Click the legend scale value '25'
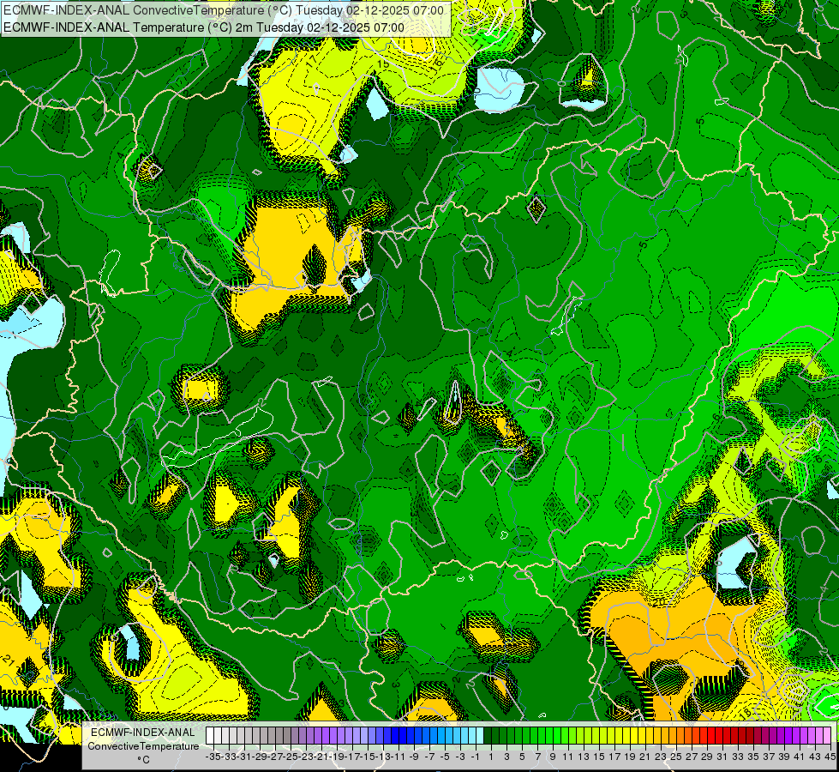The image size is (839, 772). coord(676,757)
